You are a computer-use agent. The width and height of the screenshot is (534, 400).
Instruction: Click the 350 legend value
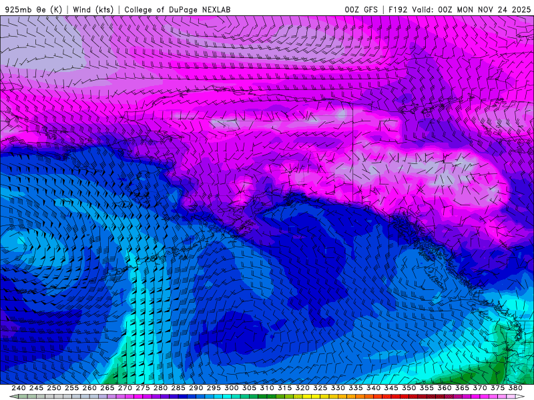coord(409,388)
